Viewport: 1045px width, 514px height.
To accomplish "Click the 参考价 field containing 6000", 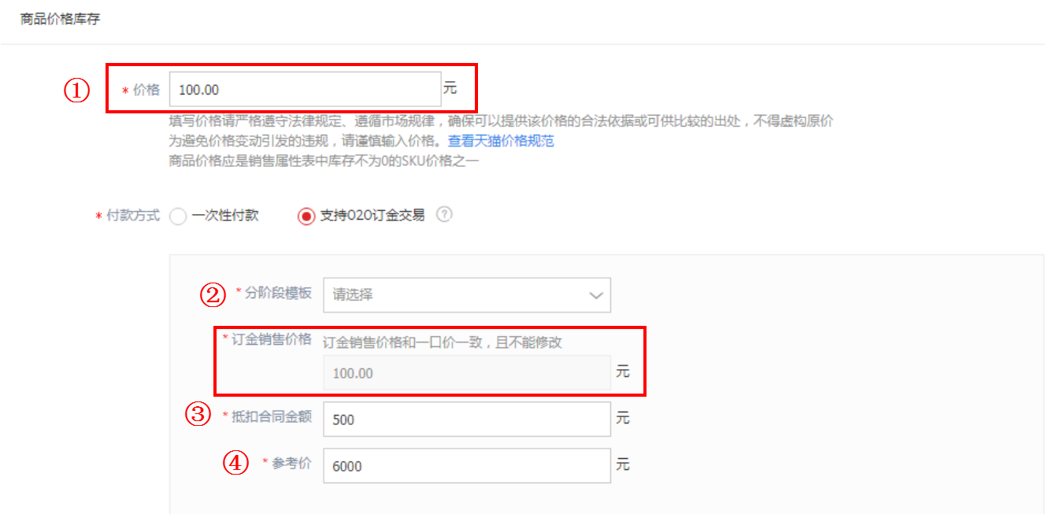I will click(467, 465).
